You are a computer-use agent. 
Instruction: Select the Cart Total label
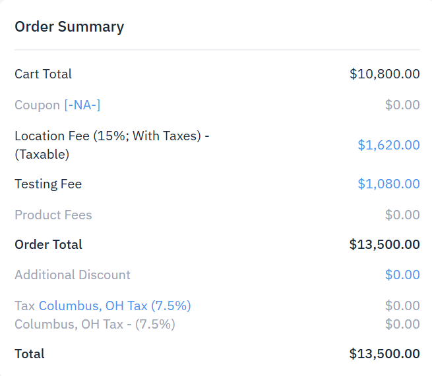point(44,74)
